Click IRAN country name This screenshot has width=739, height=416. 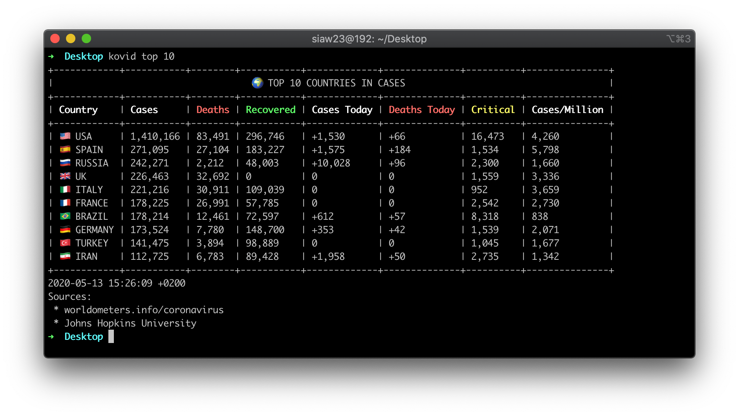pos(86,257)
